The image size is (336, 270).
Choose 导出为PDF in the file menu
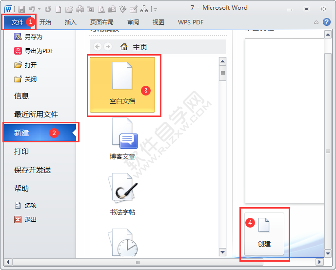(34, 51)
